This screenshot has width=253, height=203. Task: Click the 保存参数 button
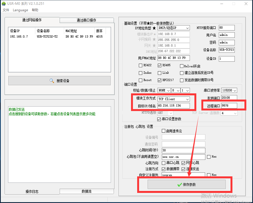tap(186, 185)
